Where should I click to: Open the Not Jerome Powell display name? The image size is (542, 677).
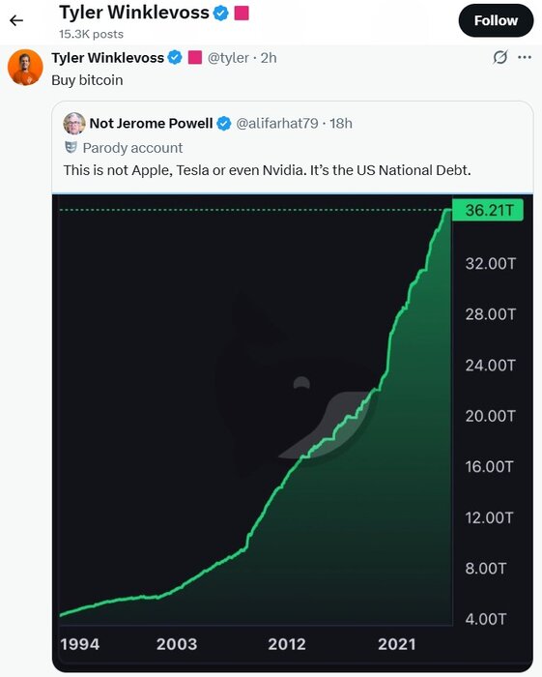pos(151,124)
